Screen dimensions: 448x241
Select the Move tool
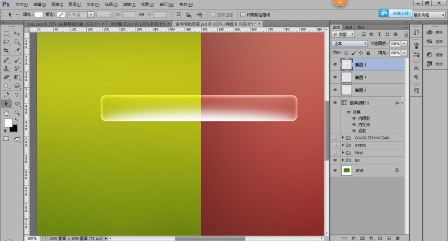click(x=17, y=34)
